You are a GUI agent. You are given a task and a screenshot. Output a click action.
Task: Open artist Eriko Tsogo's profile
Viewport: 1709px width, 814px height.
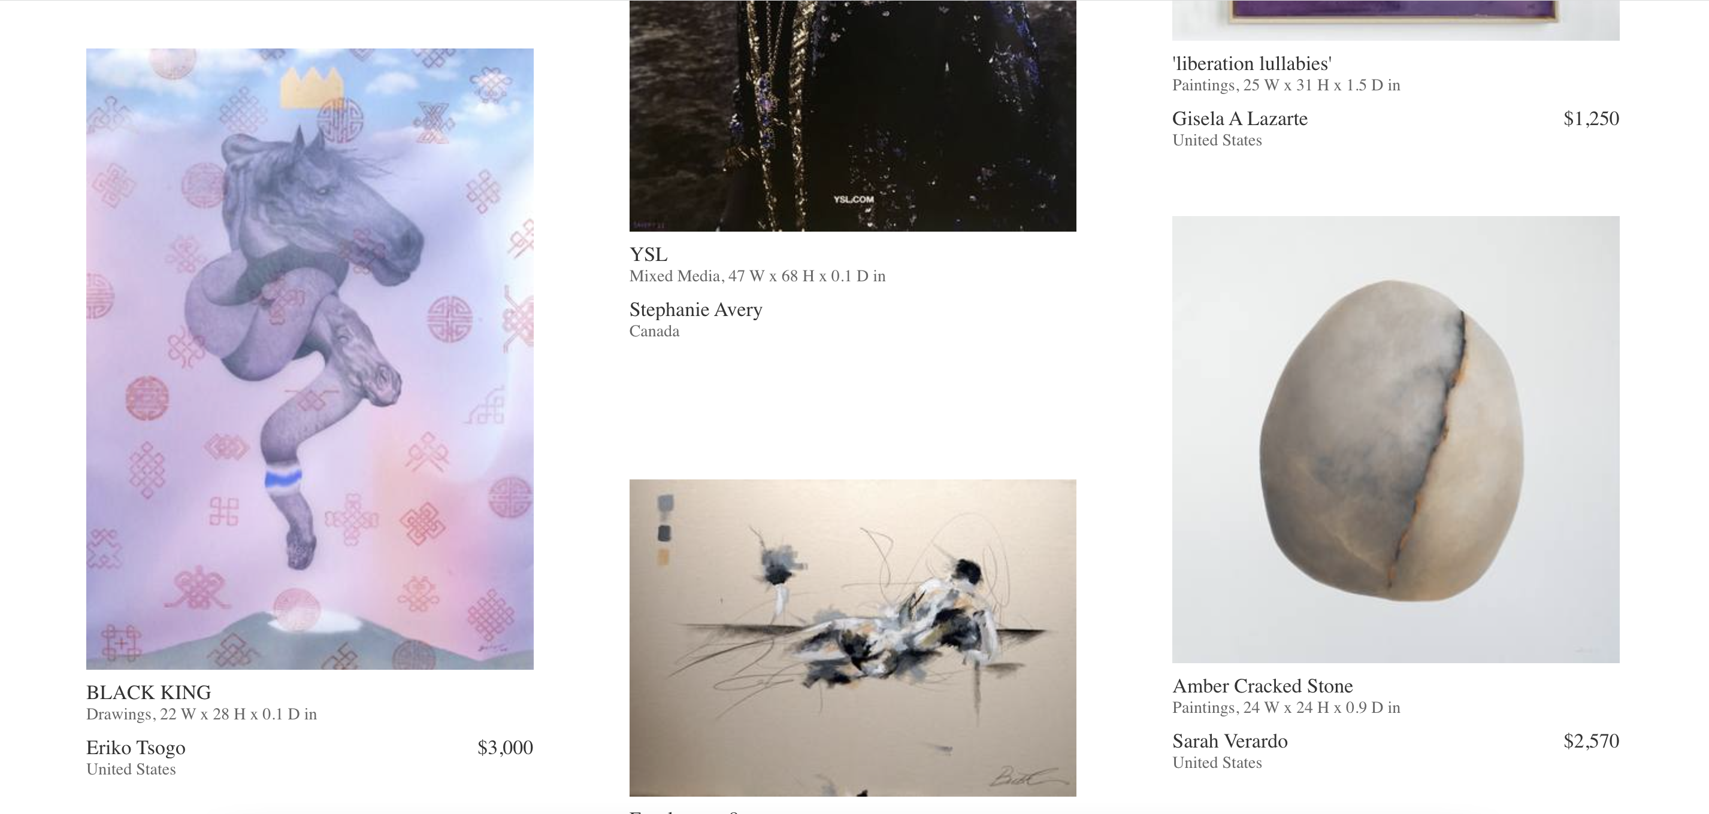[136, 748]
